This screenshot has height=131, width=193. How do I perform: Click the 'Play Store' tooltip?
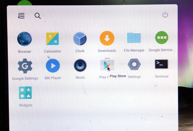click(x=118, y=76)
